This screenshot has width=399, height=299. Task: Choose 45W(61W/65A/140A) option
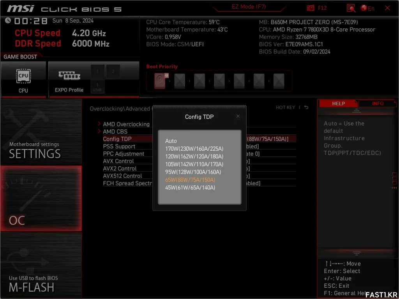[x=190, y=188]
